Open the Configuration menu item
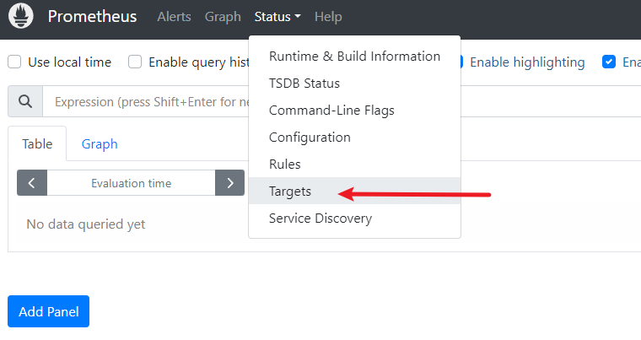The image size is (641, 340). 310,138
